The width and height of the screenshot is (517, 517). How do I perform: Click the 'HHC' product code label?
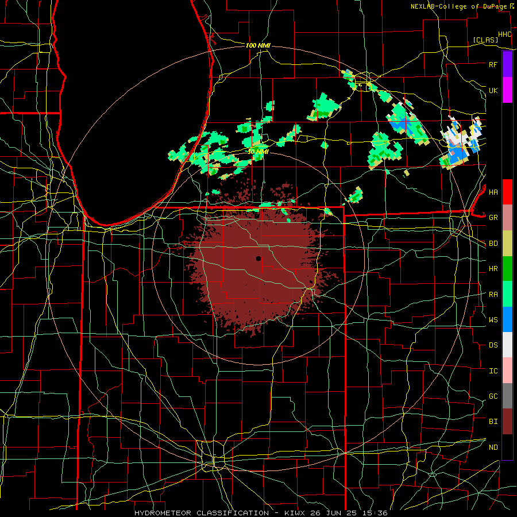point(505,34)
